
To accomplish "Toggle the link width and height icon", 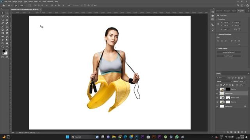I will coord(218,24).
